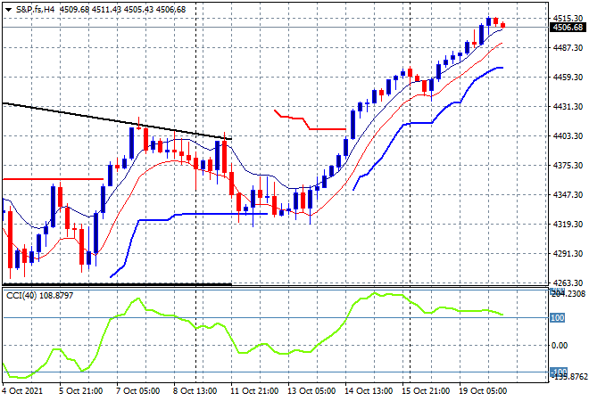Click the CCI 0.00 level label
This screenshot has width=589, height=401.
560,346
